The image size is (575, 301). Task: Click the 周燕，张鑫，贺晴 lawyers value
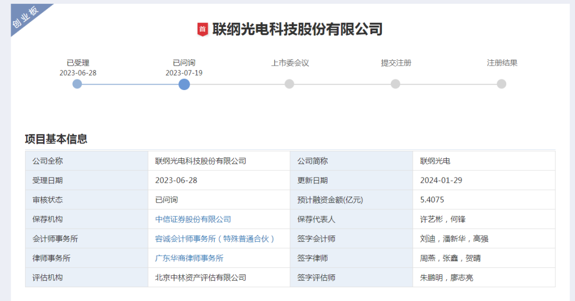(x=450, y=258)
